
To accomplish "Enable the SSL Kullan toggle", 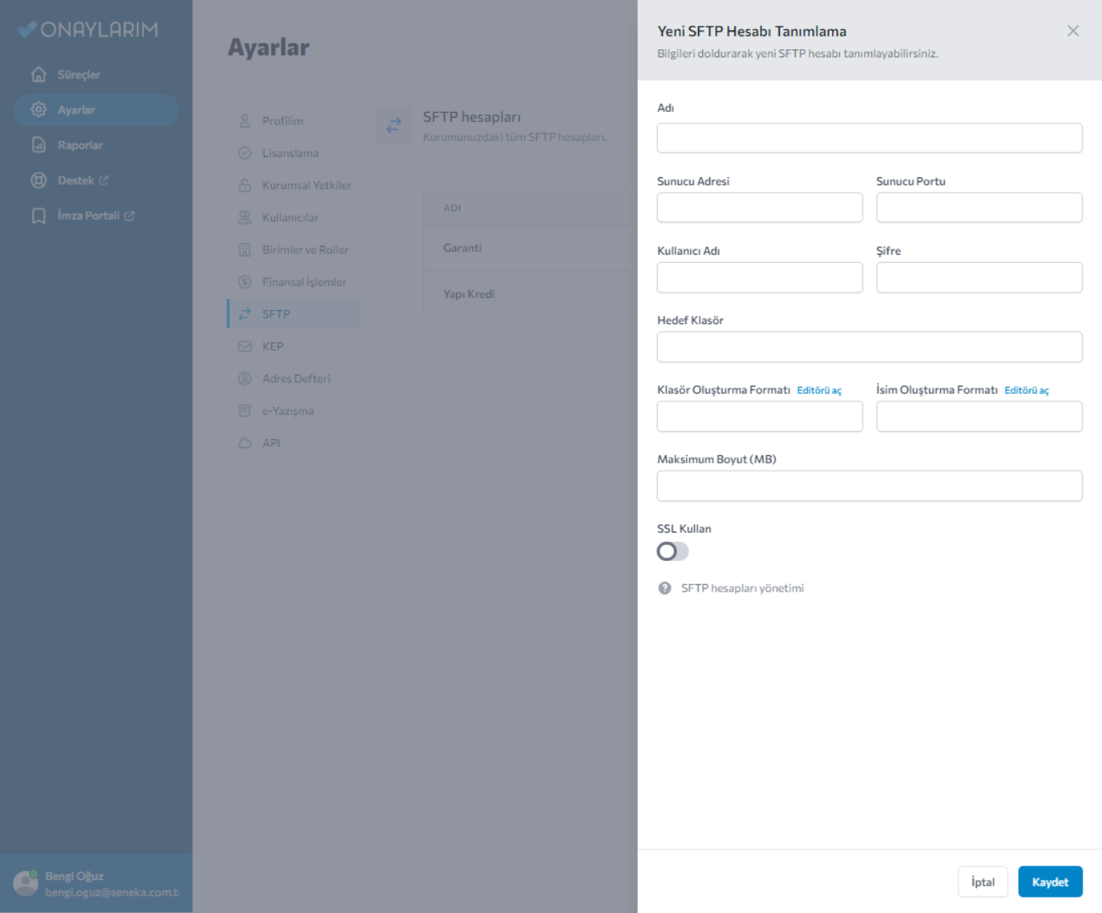I will point(672,551).
